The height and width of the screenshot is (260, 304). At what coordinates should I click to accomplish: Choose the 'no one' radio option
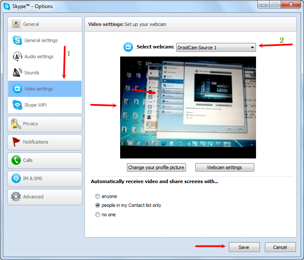tap(98, 215)
